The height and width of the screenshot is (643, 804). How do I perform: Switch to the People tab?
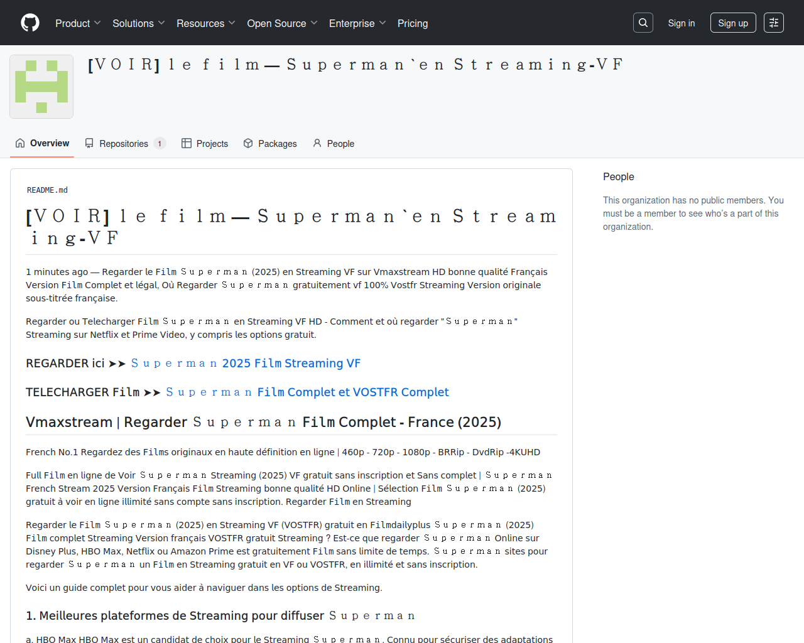point(334,144)
